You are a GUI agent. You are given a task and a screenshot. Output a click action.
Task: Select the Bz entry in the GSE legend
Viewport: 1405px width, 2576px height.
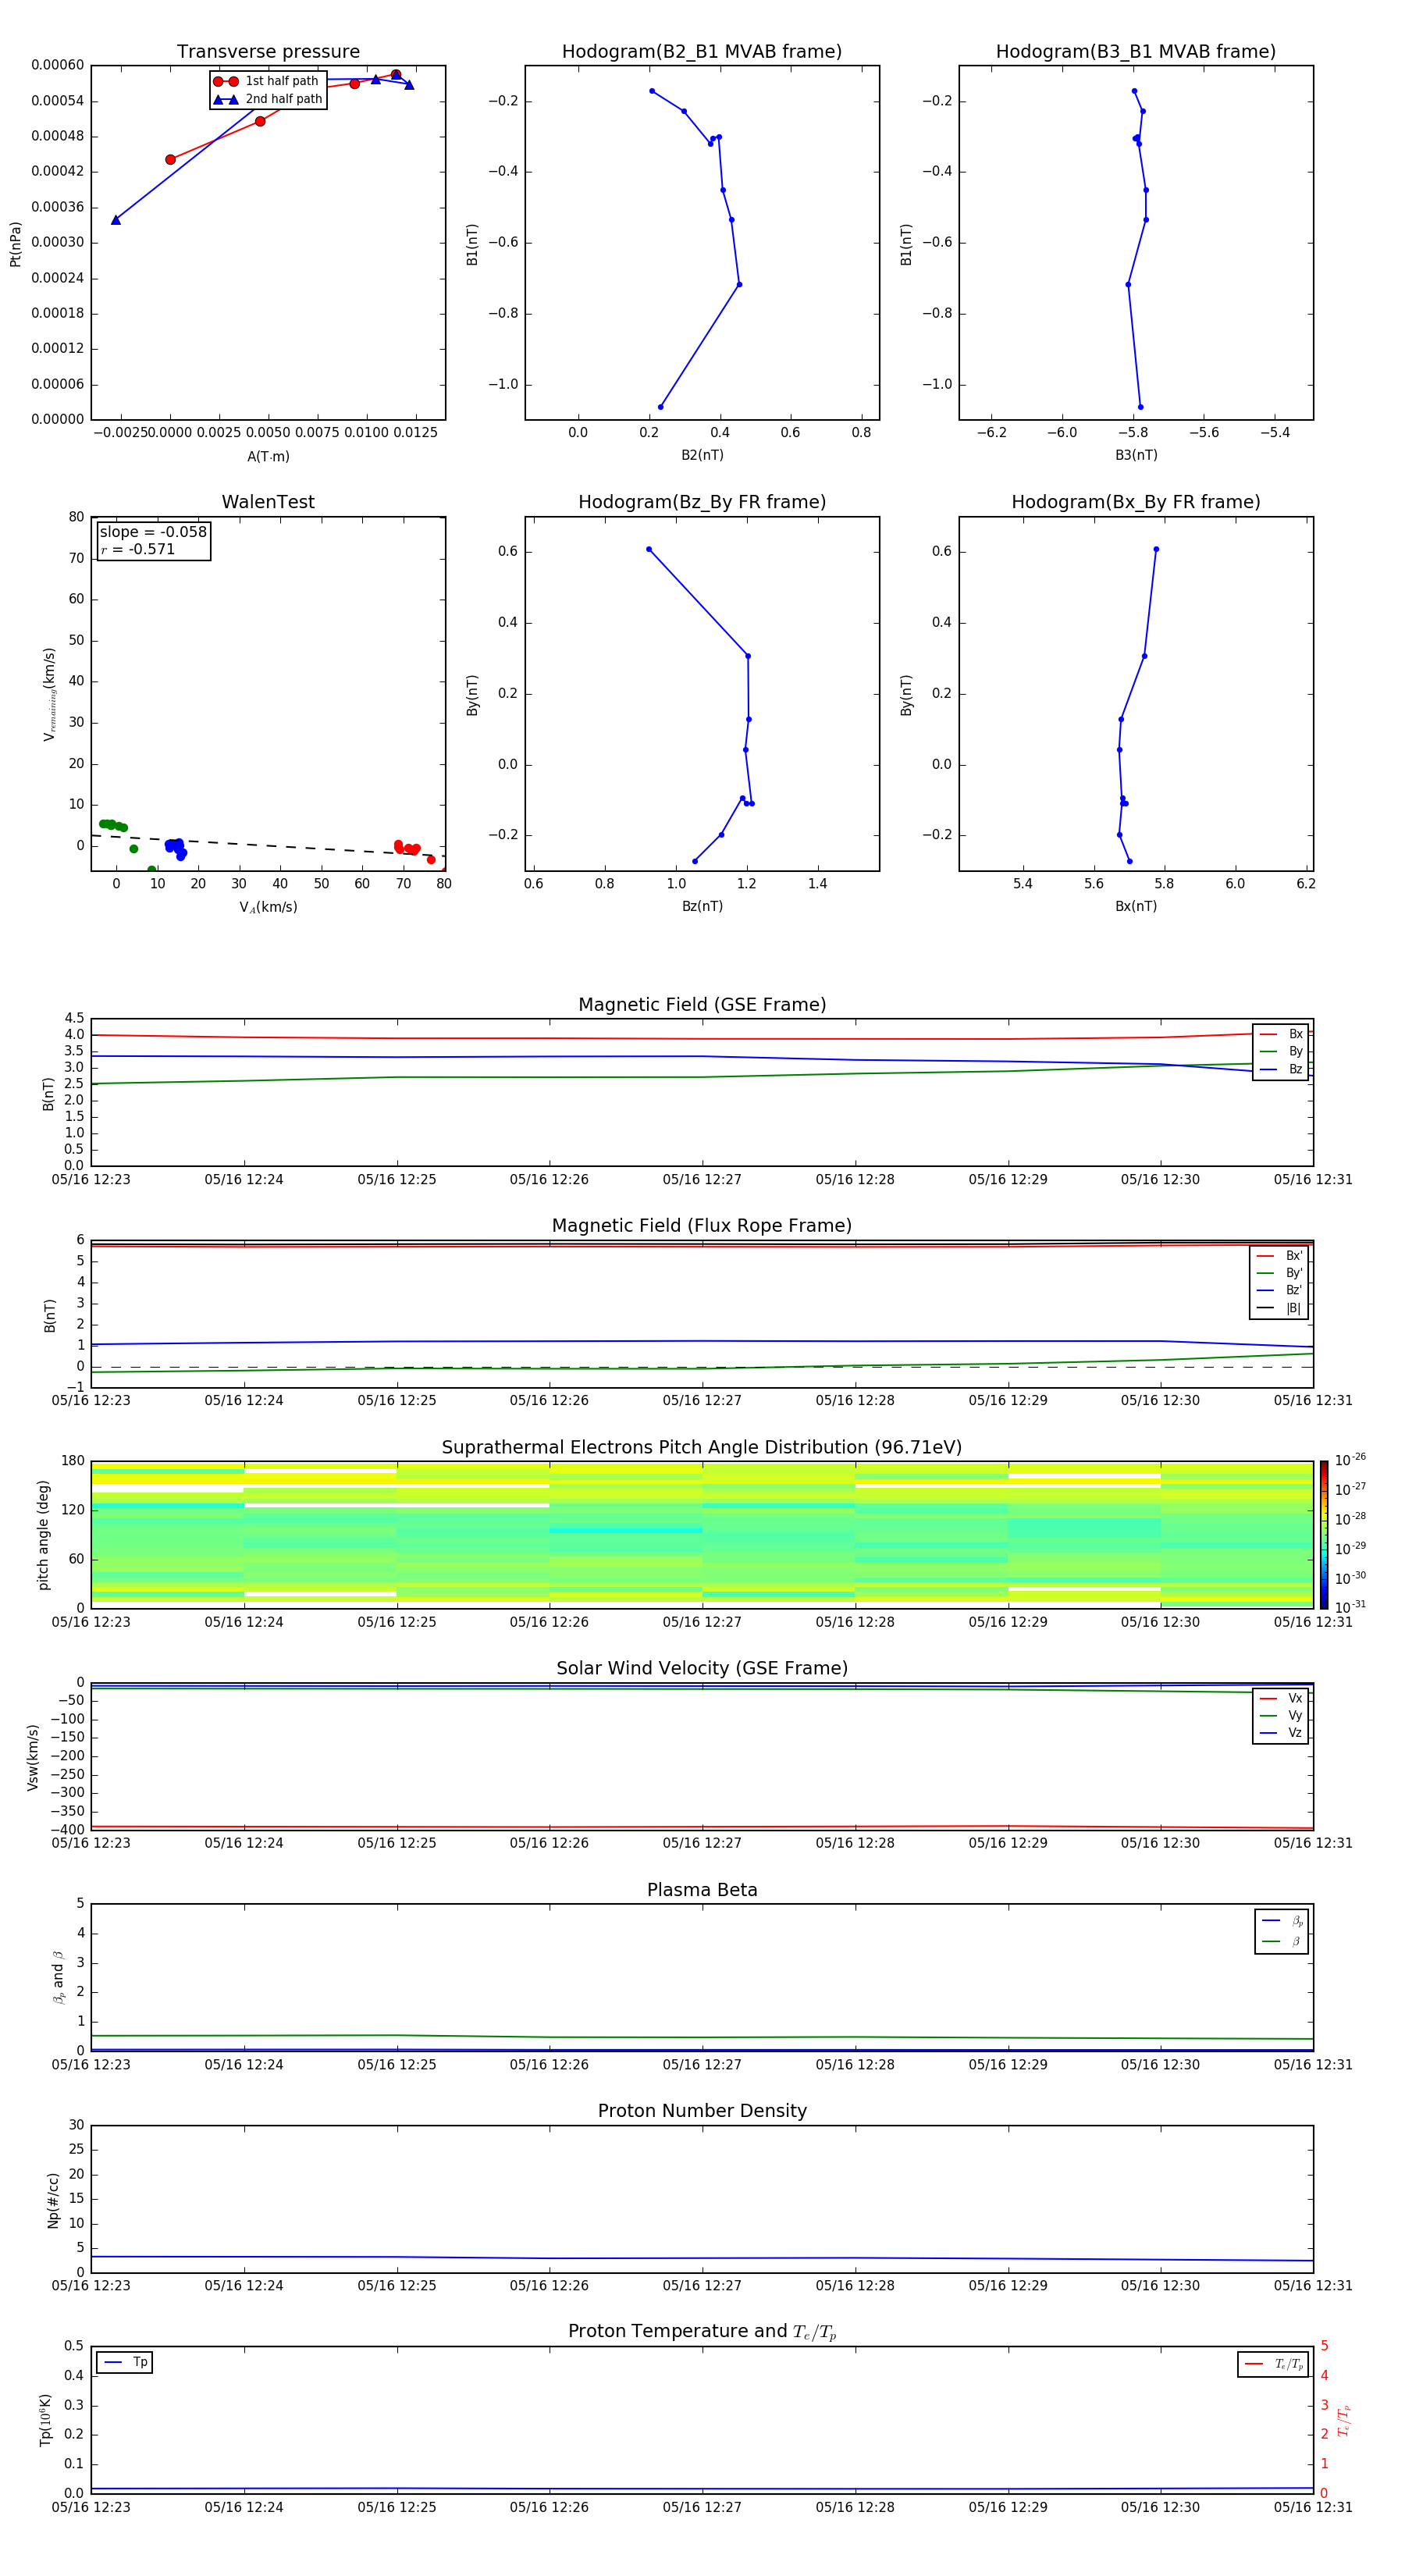1281,1070
